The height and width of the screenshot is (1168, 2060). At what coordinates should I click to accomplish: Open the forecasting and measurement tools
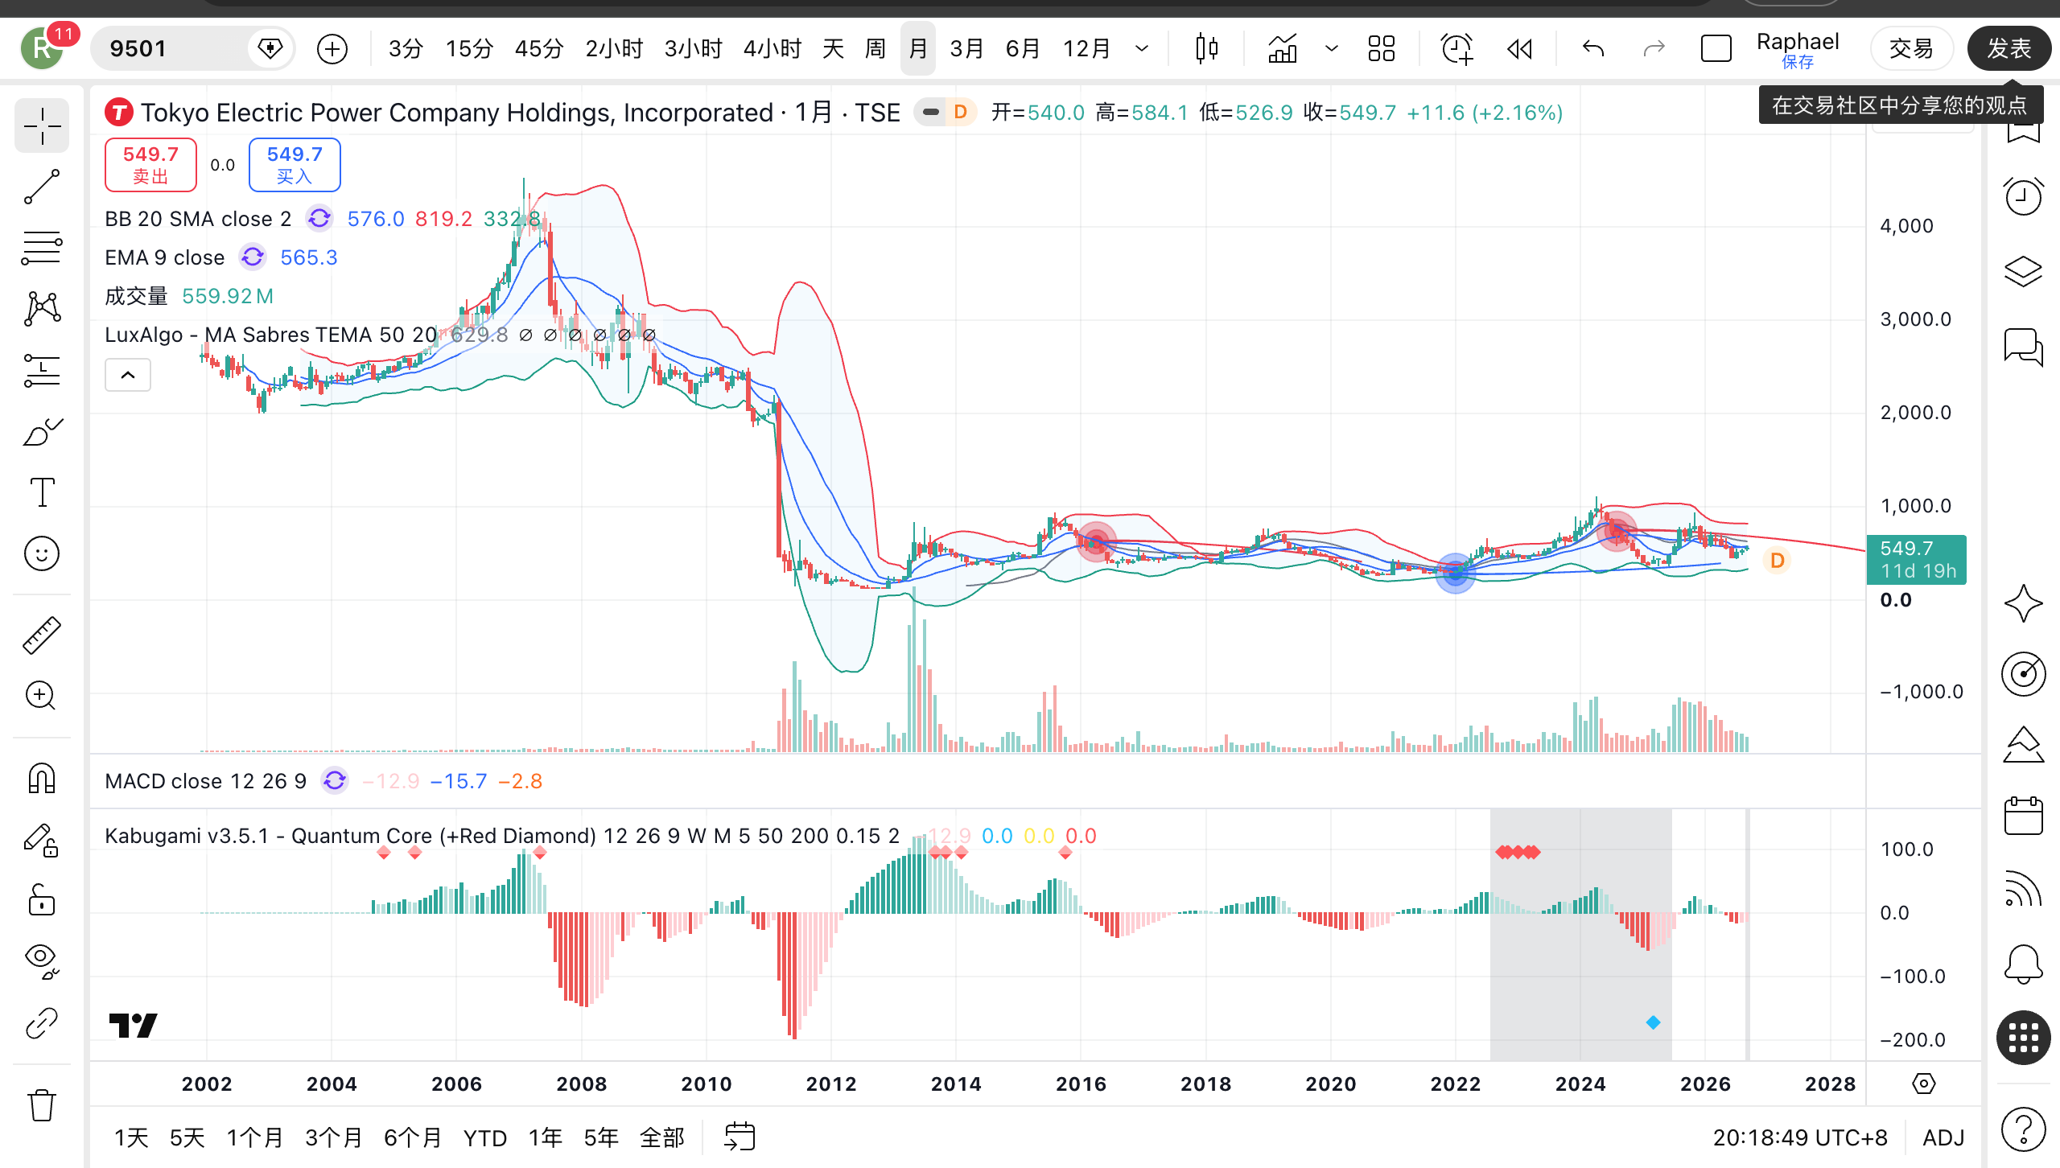tap(42, 370)
